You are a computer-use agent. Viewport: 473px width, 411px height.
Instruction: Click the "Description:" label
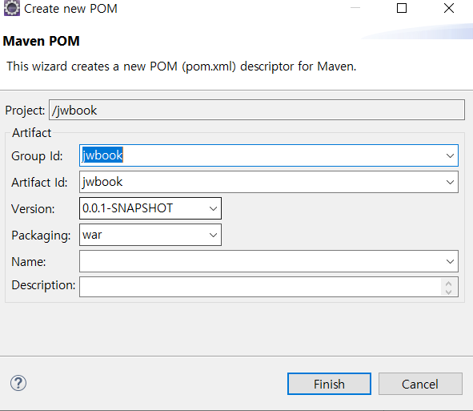pos(43,285)
